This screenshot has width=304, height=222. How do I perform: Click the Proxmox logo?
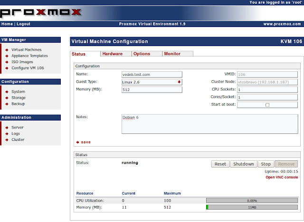pos(40,13)
